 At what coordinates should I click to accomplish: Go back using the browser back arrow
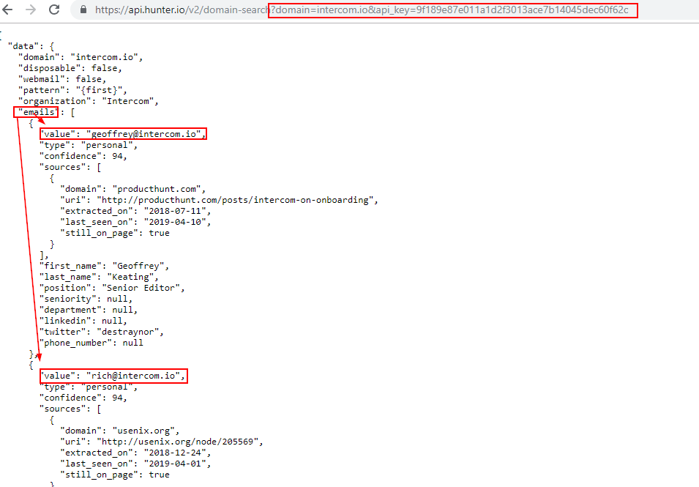click(x=7, y=10)
